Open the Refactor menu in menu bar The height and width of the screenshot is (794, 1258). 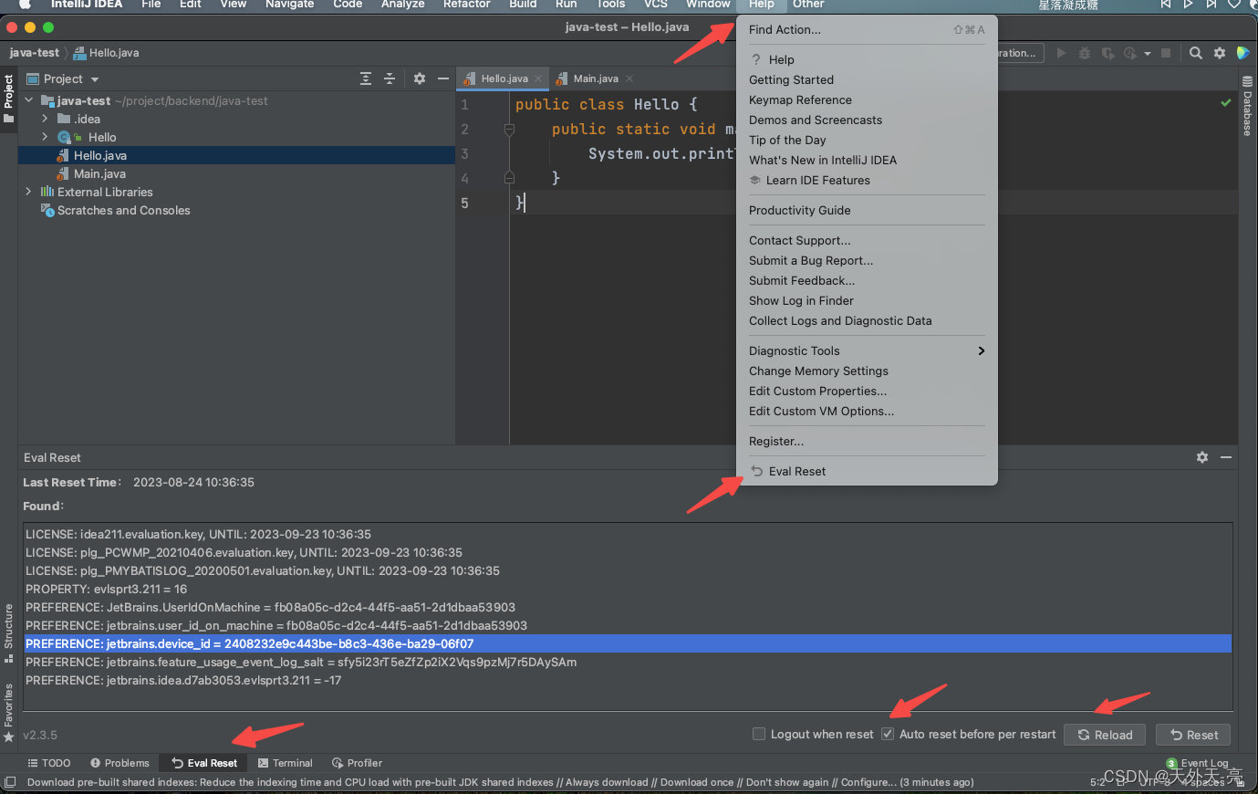[466, 5]
